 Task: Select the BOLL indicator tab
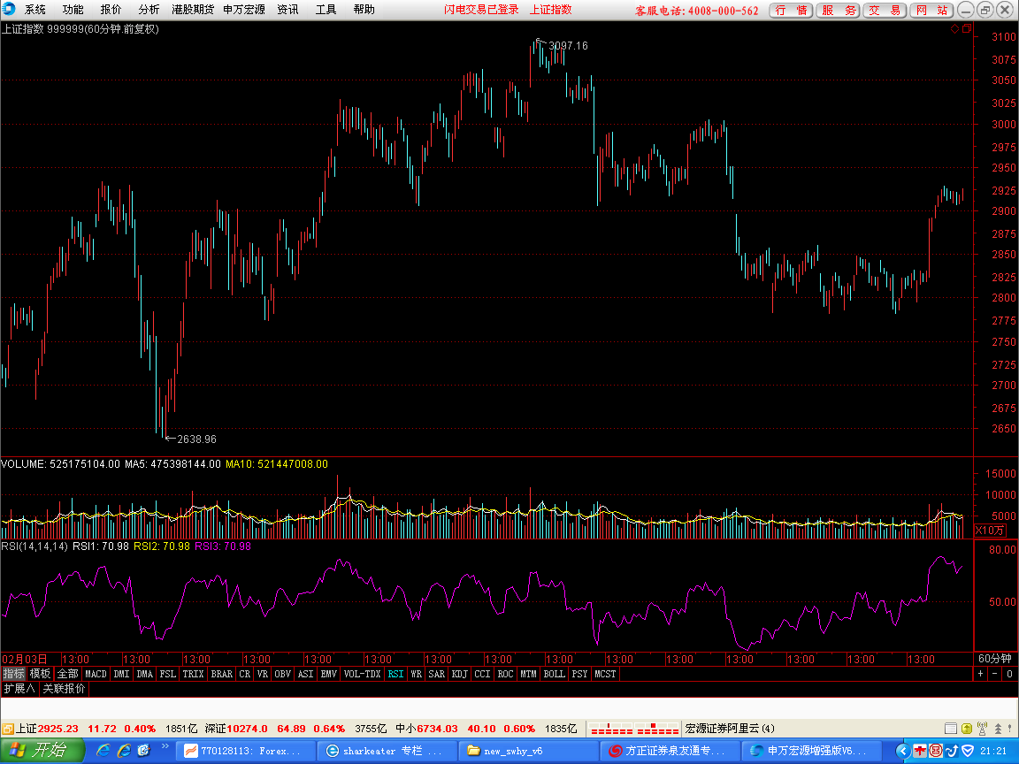555,674
